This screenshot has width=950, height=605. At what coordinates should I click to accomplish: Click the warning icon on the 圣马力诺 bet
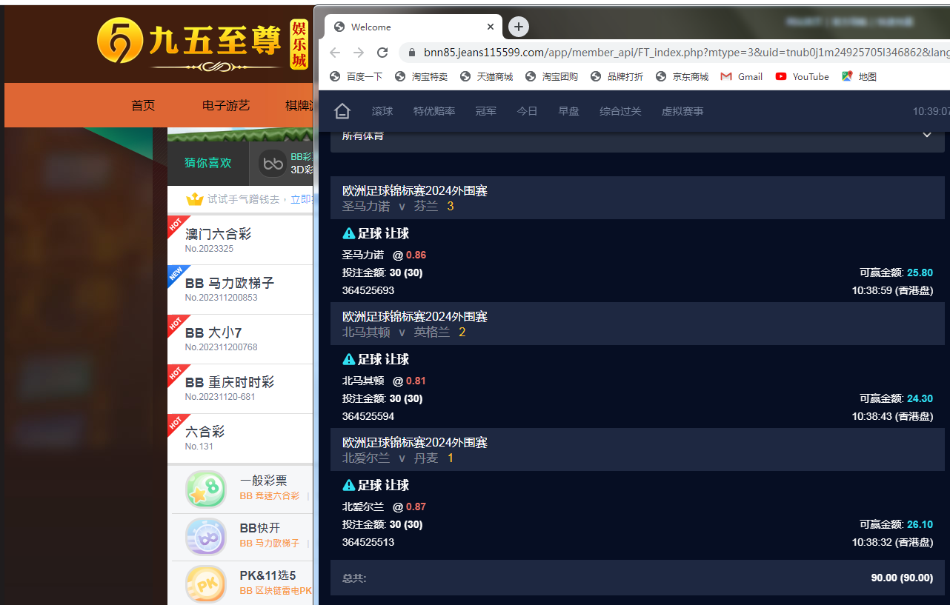point(348,233)
